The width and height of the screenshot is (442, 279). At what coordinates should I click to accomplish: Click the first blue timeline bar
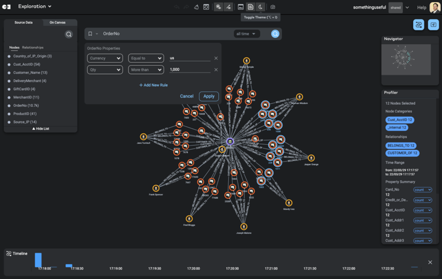38,260
